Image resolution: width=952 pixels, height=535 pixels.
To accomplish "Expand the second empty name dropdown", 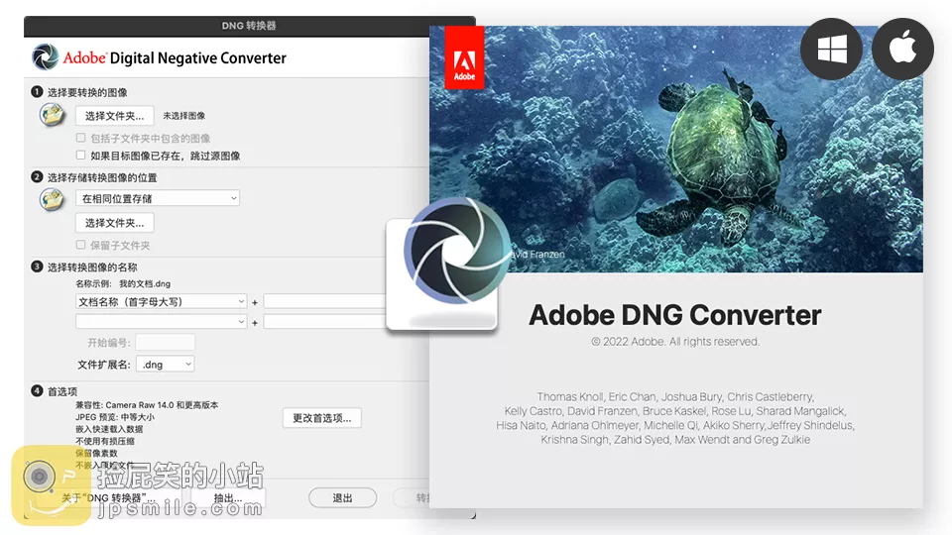I will [162, 322].
